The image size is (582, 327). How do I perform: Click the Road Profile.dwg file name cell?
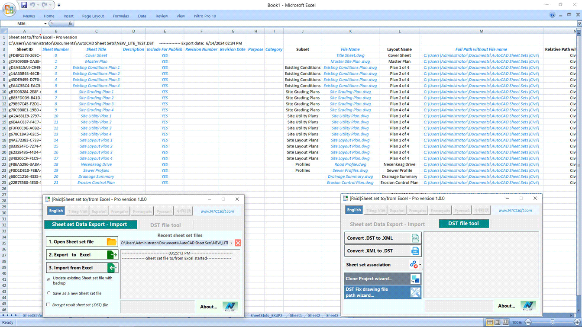tap(350, 164)
